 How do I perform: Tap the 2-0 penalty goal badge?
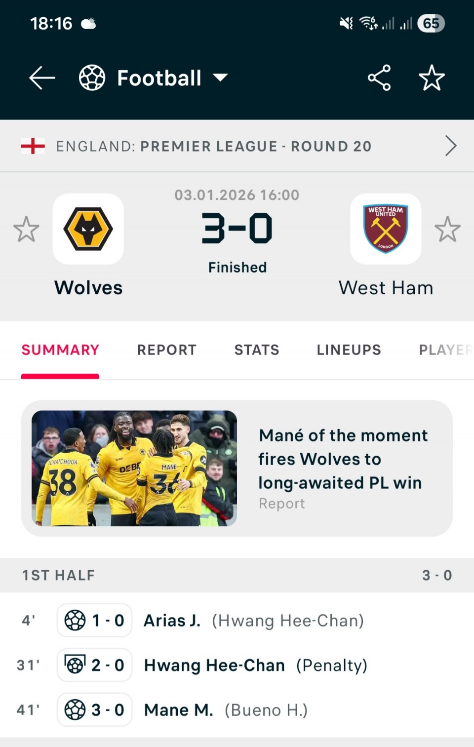click(95, 665)
